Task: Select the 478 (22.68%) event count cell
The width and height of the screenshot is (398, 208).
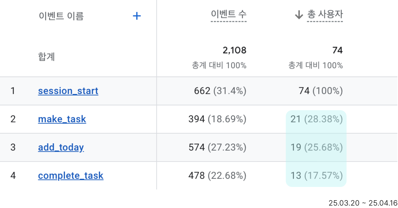Action: (x=218, y=176)
